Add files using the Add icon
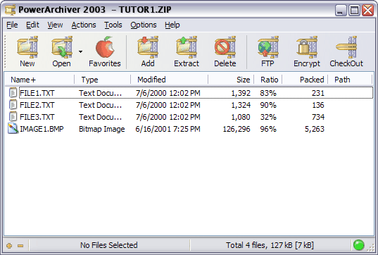Screen dimensions: 378x255 [148, 47]
